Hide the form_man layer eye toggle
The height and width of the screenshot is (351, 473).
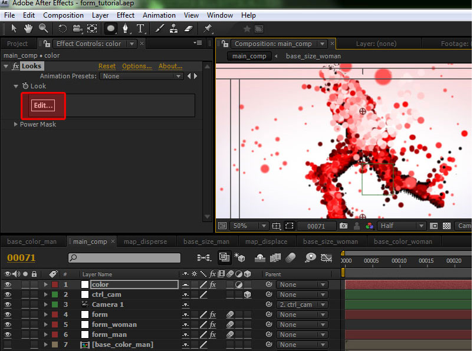(x=8, y=335)
